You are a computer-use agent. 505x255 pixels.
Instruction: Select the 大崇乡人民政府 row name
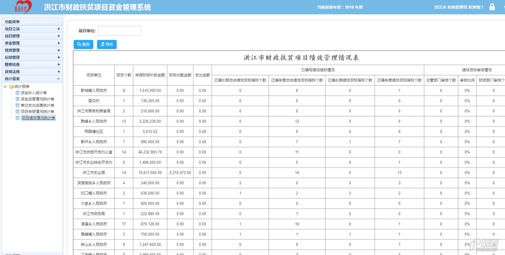click(94, 204)
